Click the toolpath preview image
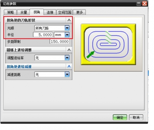The width and height of the screenshot is (154, 130). point(108,44)
